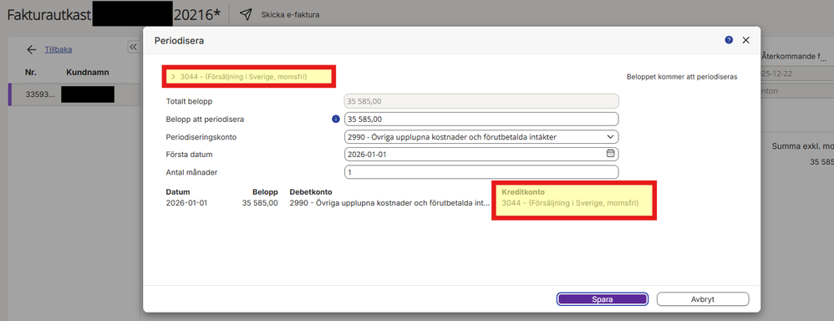Cancel with the Avbryt button
The height and width of the screenshot is (321, 834).
(703, 299)
